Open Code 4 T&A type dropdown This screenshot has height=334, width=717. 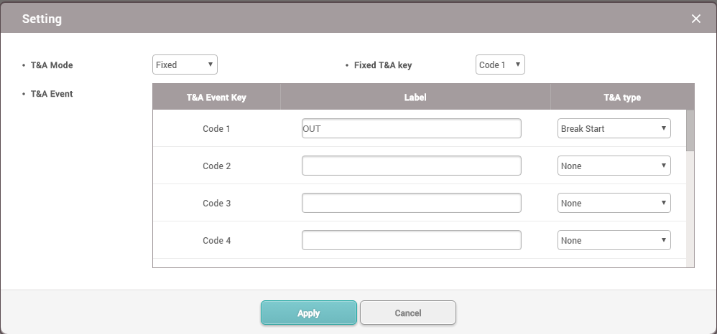tap(614, 241)
